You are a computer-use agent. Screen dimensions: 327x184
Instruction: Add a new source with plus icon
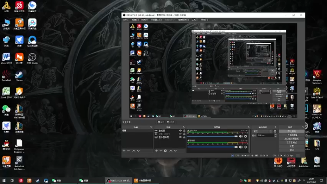(x=157, y=150)
